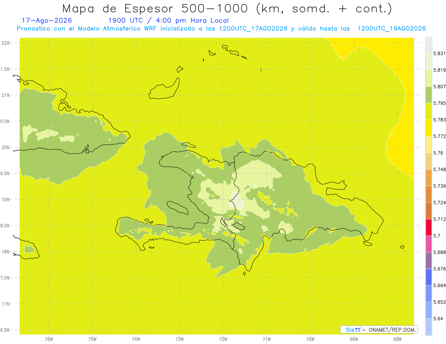Click the legend value '5.748'

[440, 170]
